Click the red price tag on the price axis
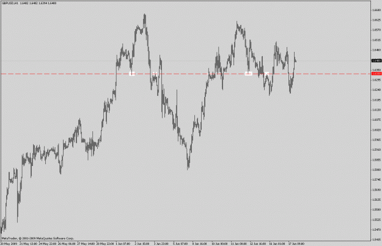 (376, 73)
